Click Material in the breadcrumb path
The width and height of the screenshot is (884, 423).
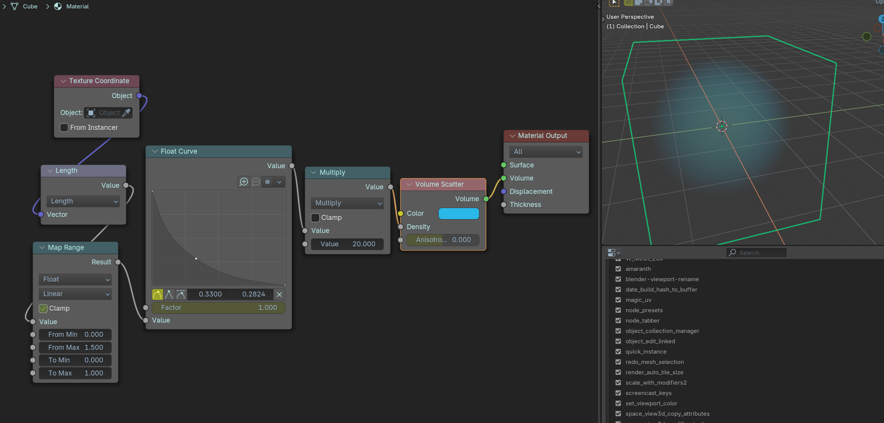(x=77, y=7)
